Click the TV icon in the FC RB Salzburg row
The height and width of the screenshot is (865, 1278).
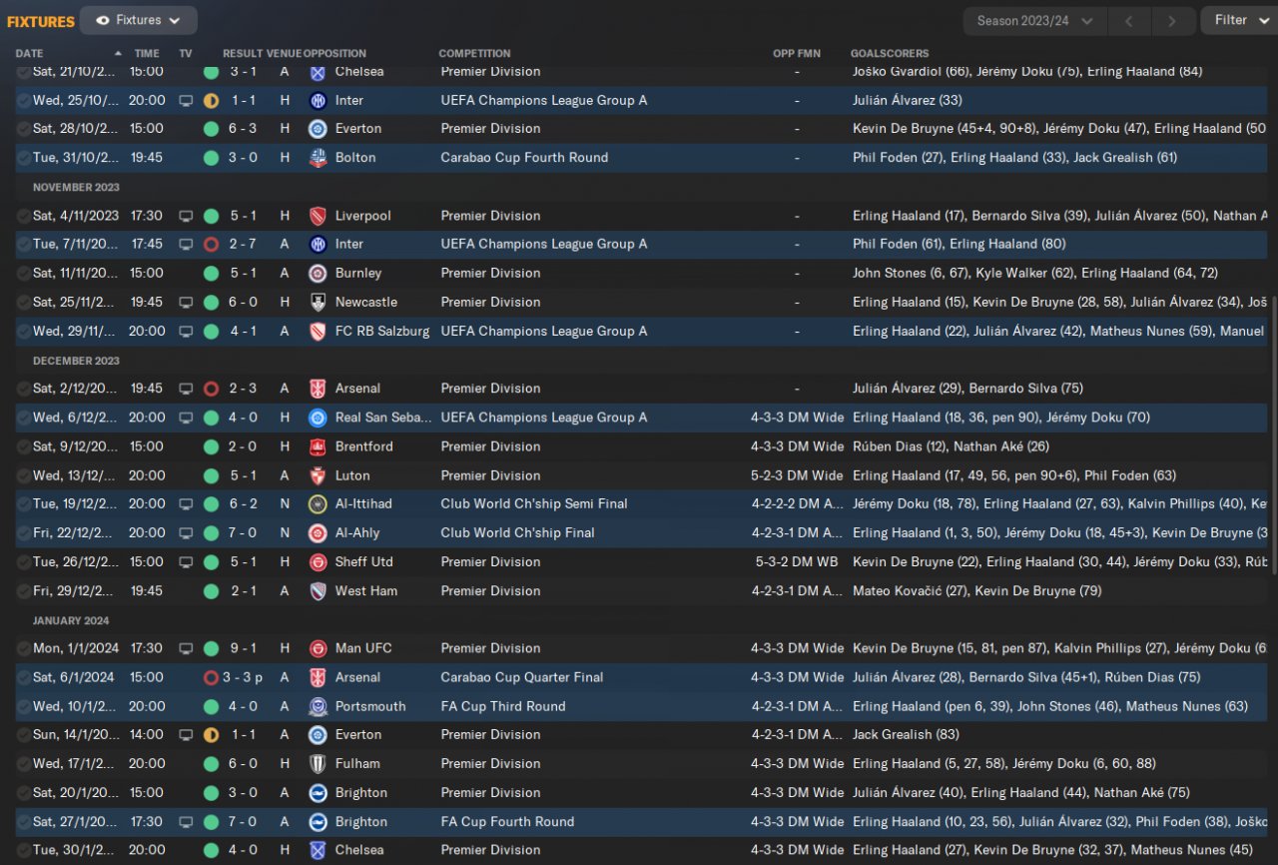pos(186,331)
